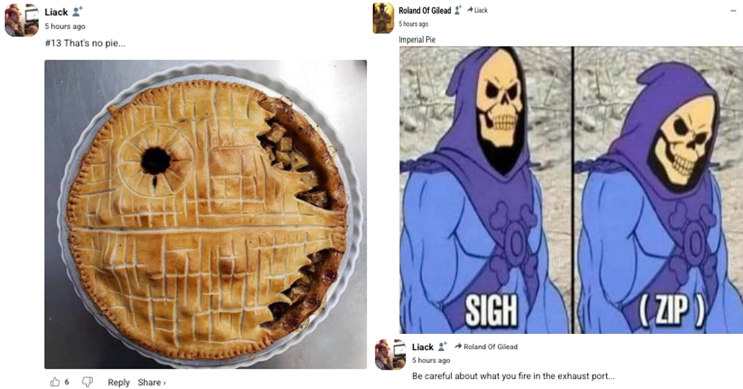
Task: Open Liack's avatar on the pie comment
Action: click(22, 20)
